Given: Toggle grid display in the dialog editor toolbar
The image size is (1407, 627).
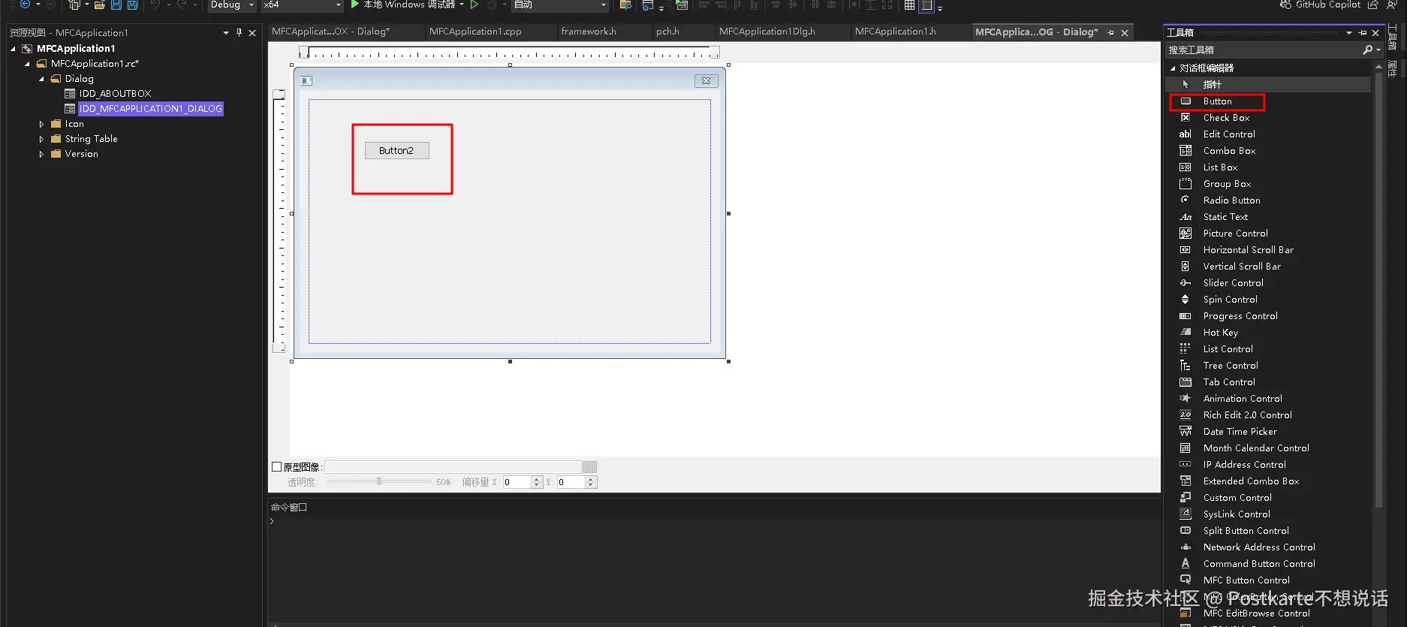Looking at the screenshot, I should coord(909,5).
